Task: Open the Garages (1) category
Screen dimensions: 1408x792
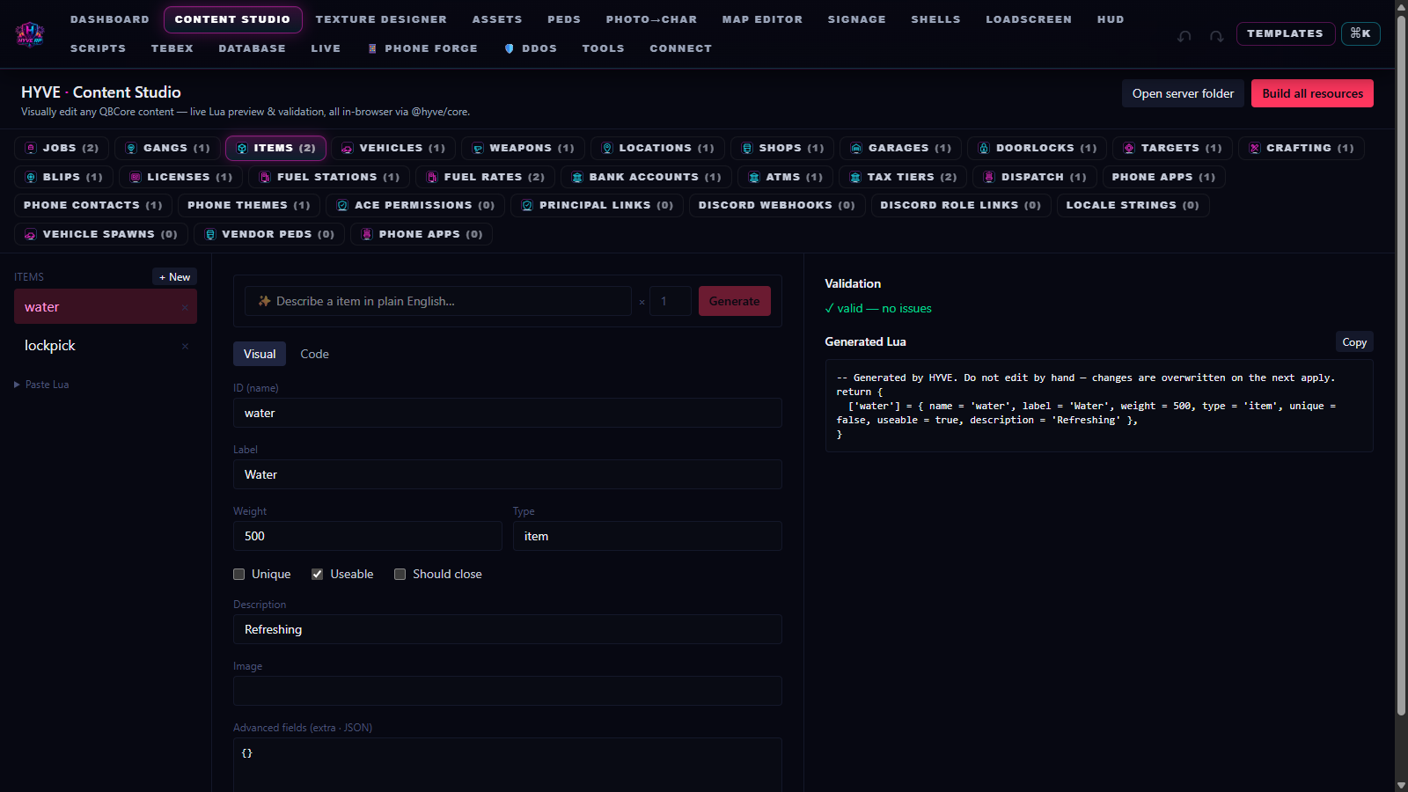Action: tap(900, 148)
